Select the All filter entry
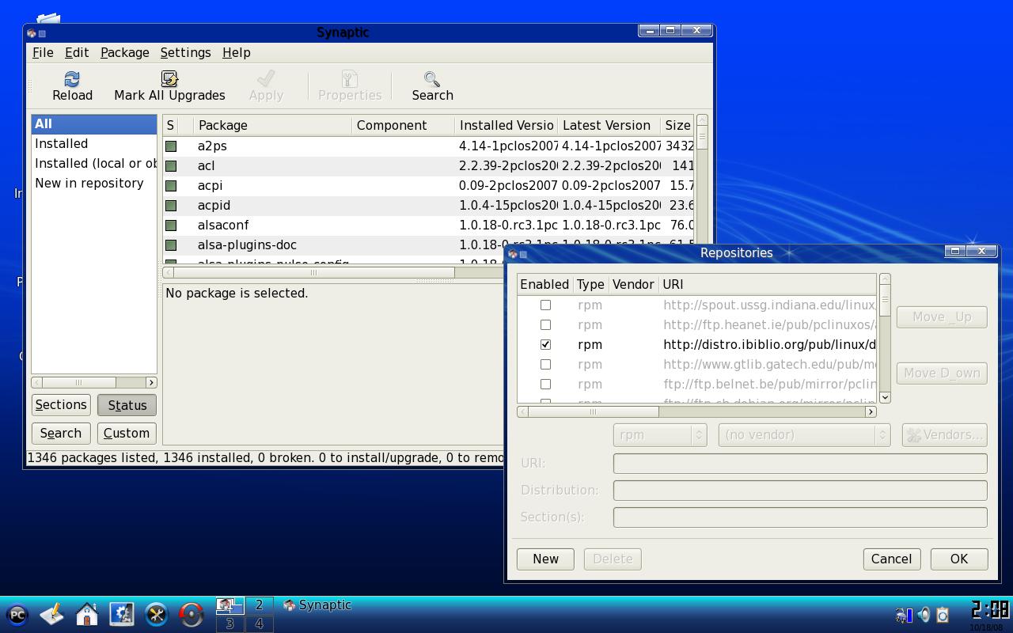 point(93,124)
